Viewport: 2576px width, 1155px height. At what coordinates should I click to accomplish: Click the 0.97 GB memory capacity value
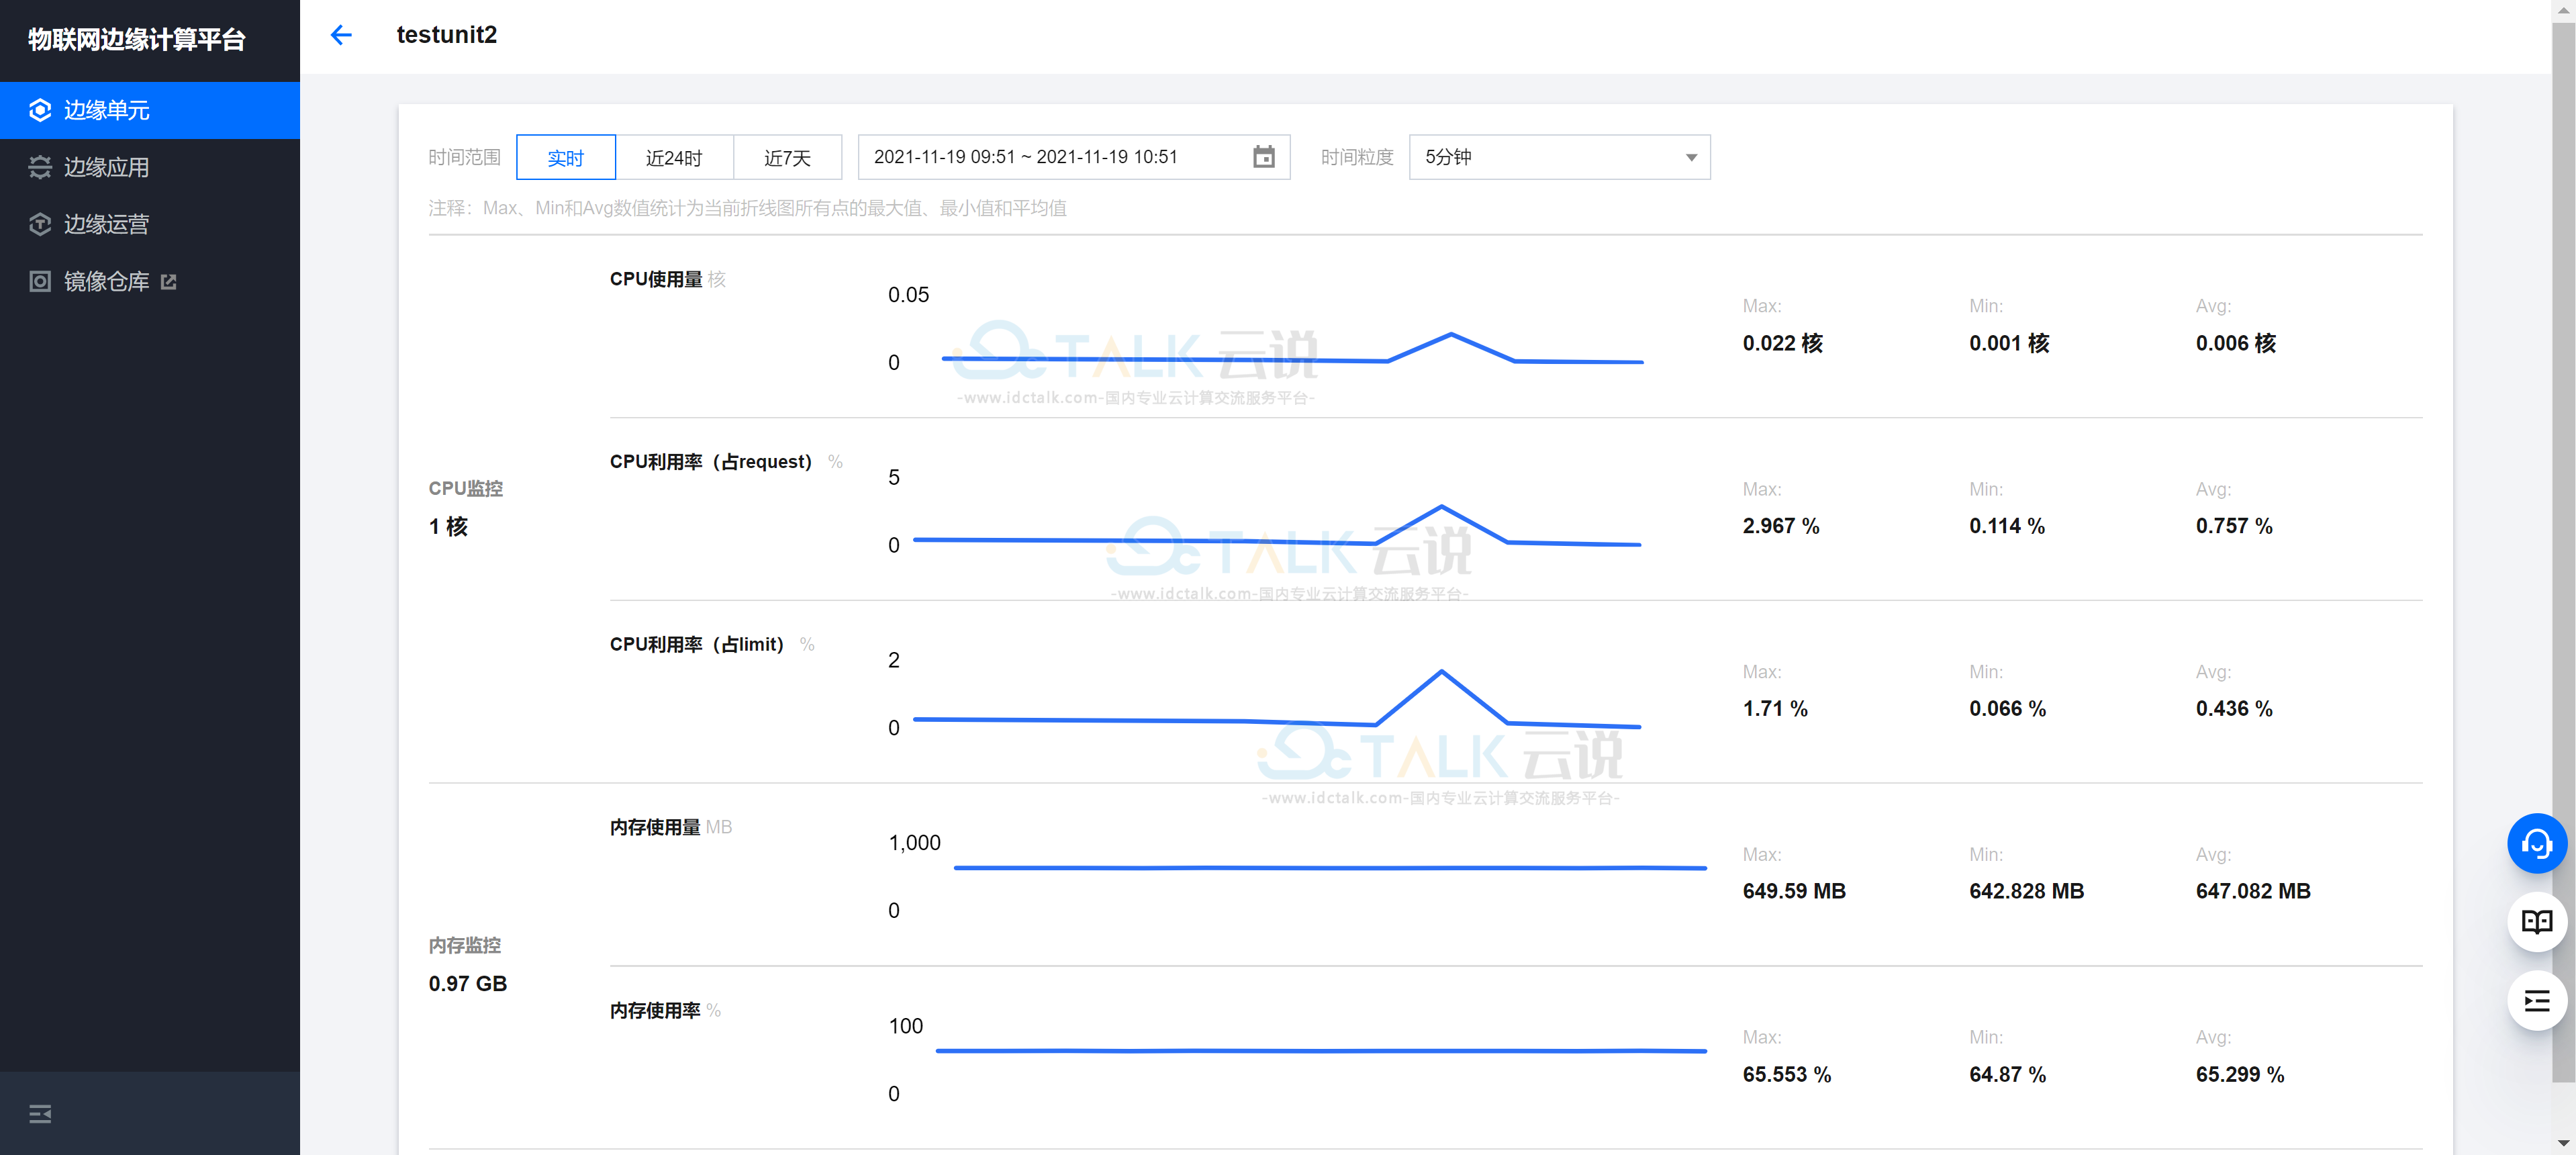click(468, 984)
